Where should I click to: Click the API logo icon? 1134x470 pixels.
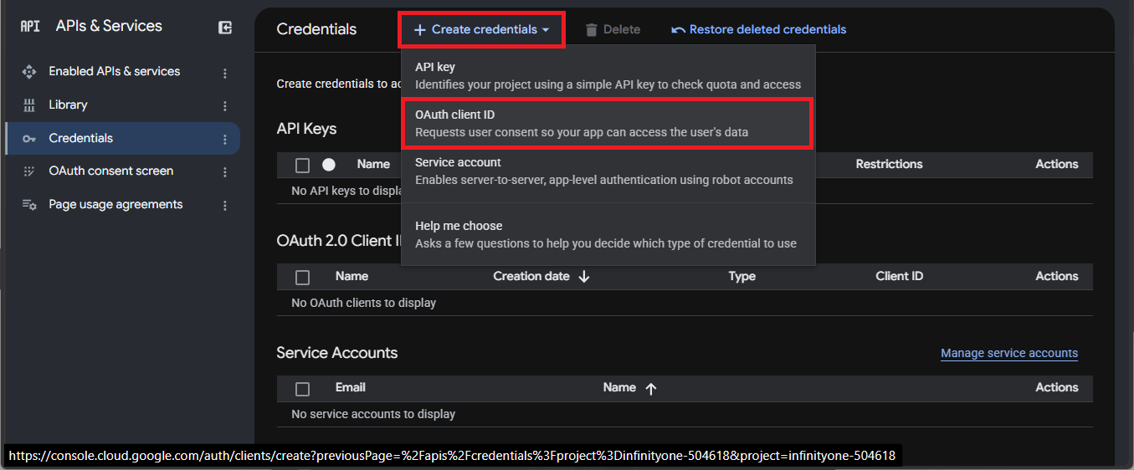click(30, 27)
